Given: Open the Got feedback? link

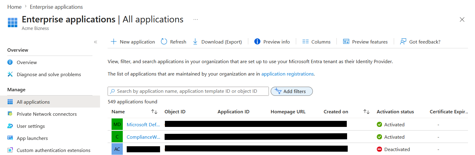Looking at the screenshot, I should pos(425,42).
